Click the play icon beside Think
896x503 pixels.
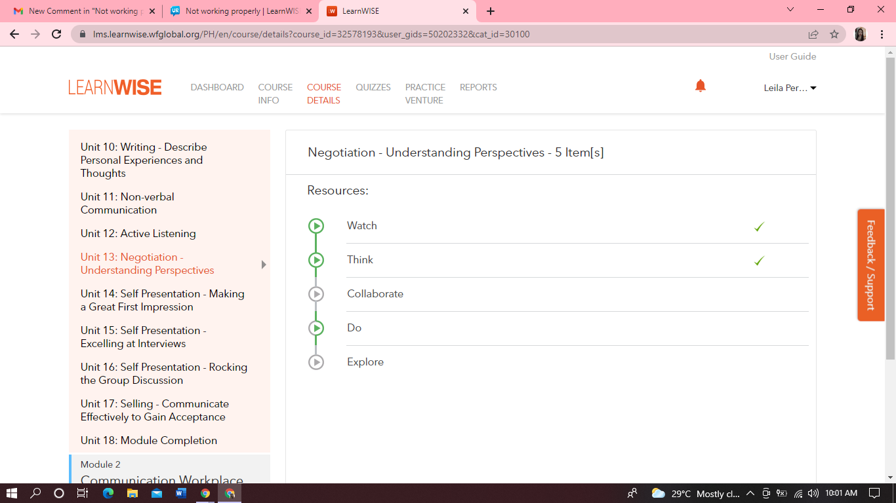click(316, 260)
